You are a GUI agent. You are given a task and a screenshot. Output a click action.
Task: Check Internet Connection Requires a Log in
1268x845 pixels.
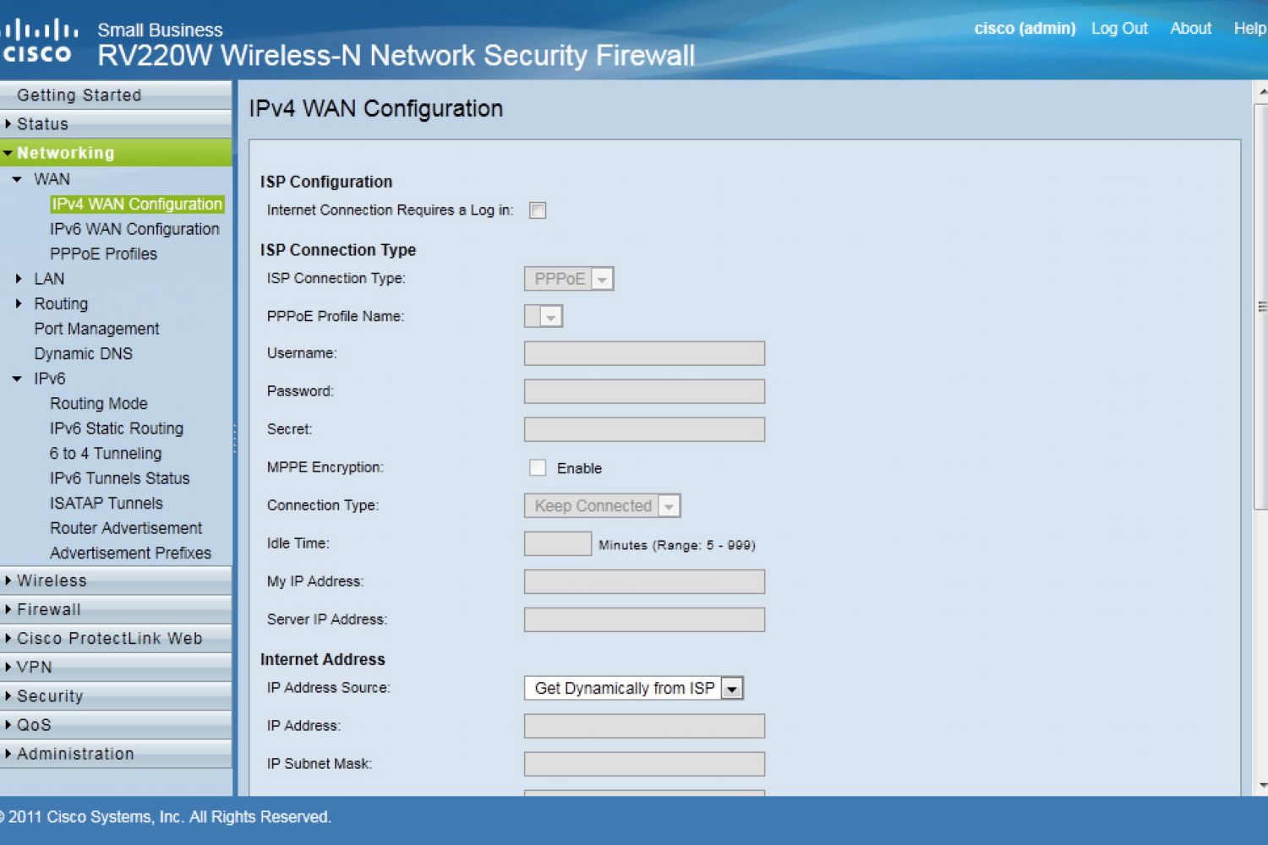click(538, 210)
